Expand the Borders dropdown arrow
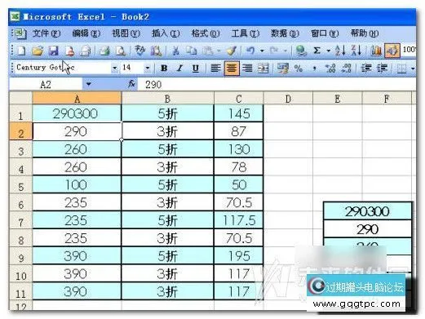Viewport: 425px width, 319px height. pyautogui.click(x=413, y=69)
